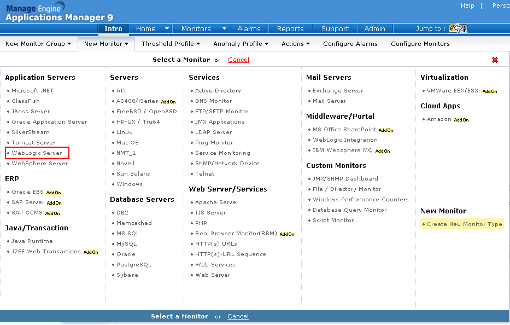510x325 pixels.
Task: Open the Threshold Profile dropdown menu
Action: [x=171, y=44]
